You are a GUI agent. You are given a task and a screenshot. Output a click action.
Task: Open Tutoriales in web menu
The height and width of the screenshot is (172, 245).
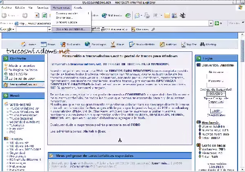pos(17,125)
